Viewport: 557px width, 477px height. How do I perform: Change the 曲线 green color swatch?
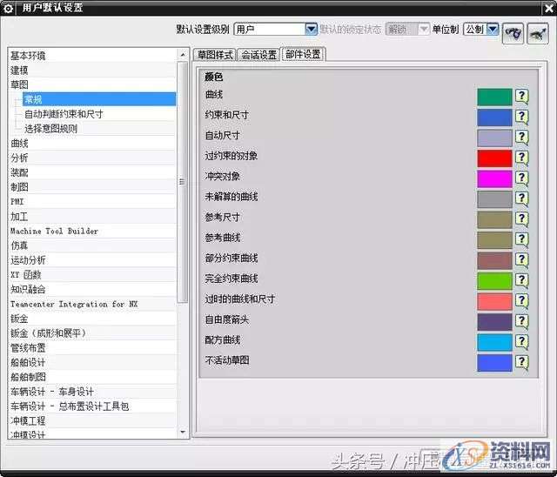coord(494,97)
